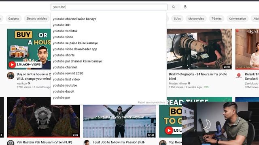Filter by Electric vehicles chip
Screen dimensions: 259x145
click(37, 19)
